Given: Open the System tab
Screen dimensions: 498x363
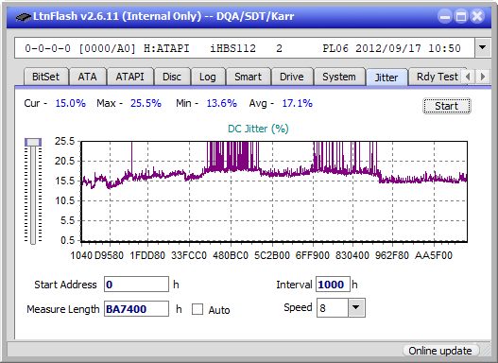Looking at the screenshot, I should pyautogui.click(x=339, y=77).
